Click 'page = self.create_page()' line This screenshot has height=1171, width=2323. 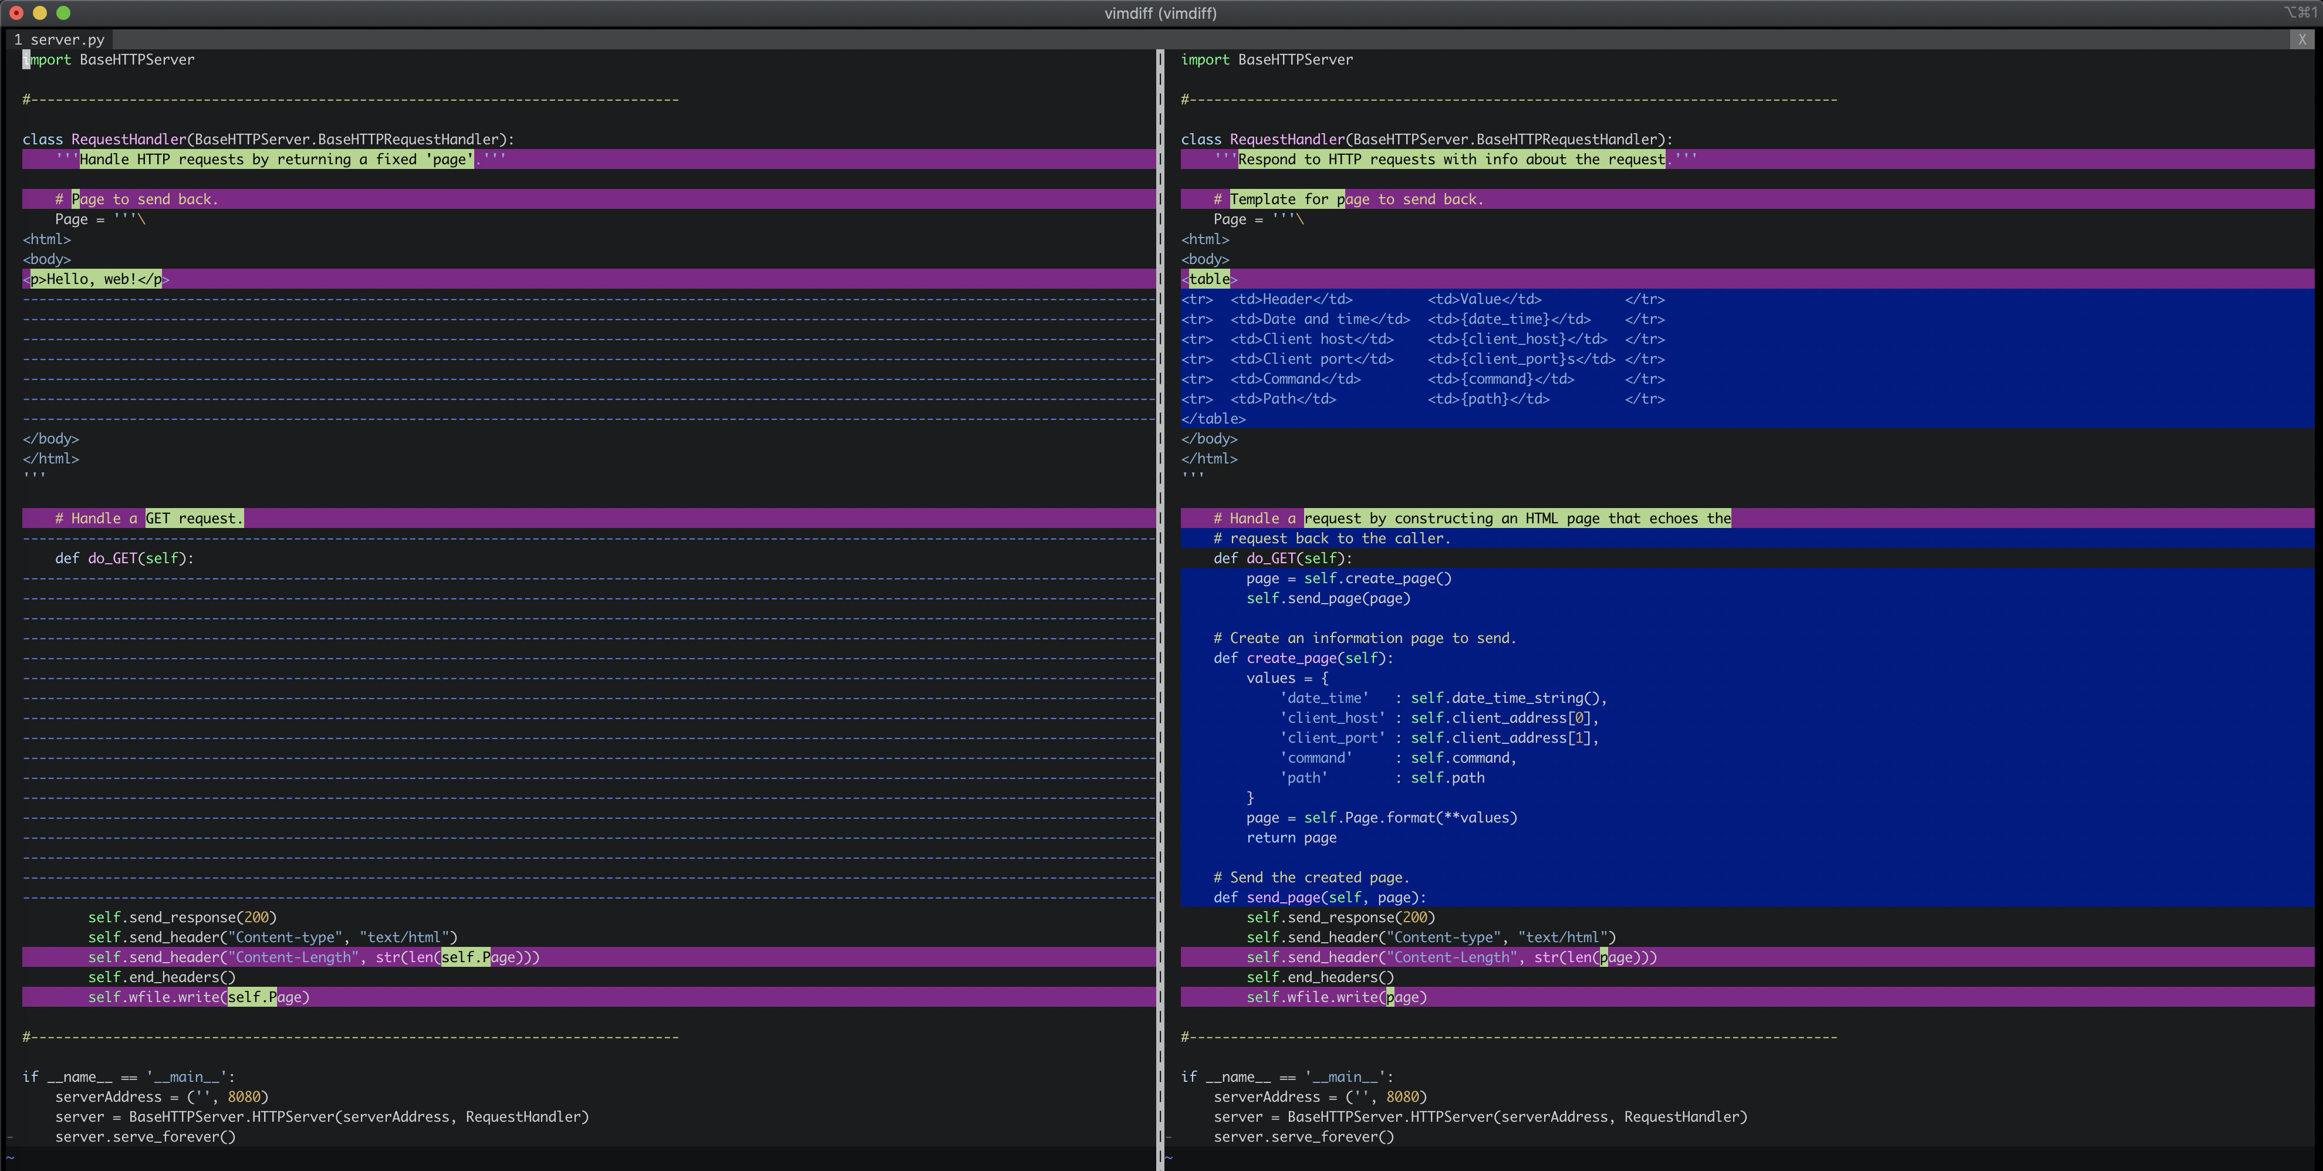point(1349,578)
